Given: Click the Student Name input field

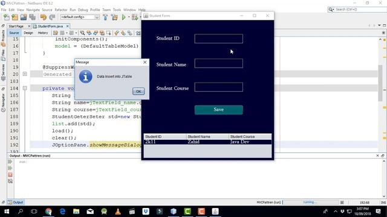Looking at the screenshot, I should click(219, 63).
